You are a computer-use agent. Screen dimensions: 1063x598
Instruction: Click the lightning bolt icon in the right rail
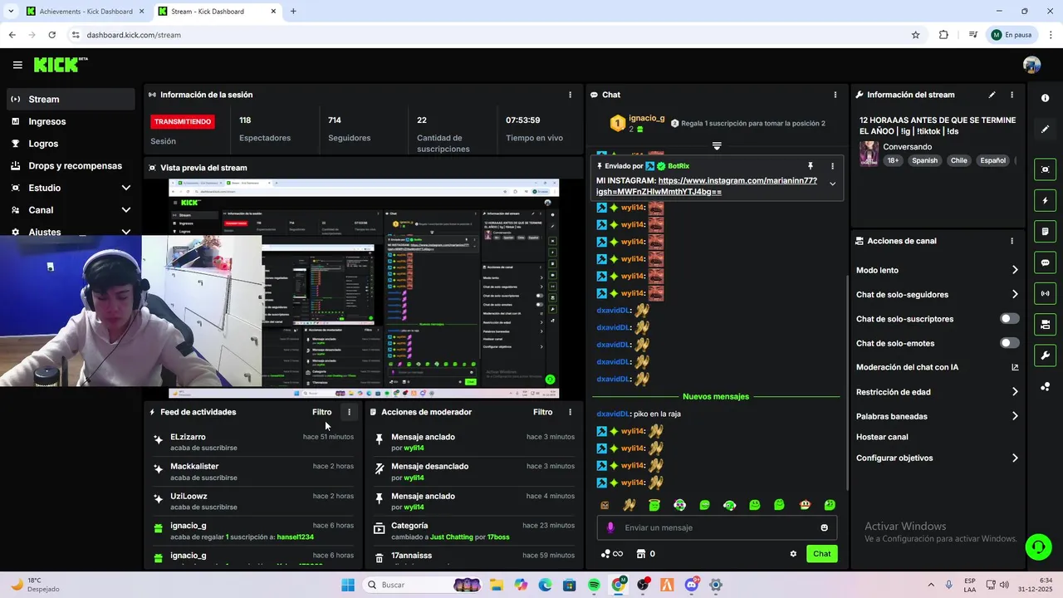pos(1045,200)
